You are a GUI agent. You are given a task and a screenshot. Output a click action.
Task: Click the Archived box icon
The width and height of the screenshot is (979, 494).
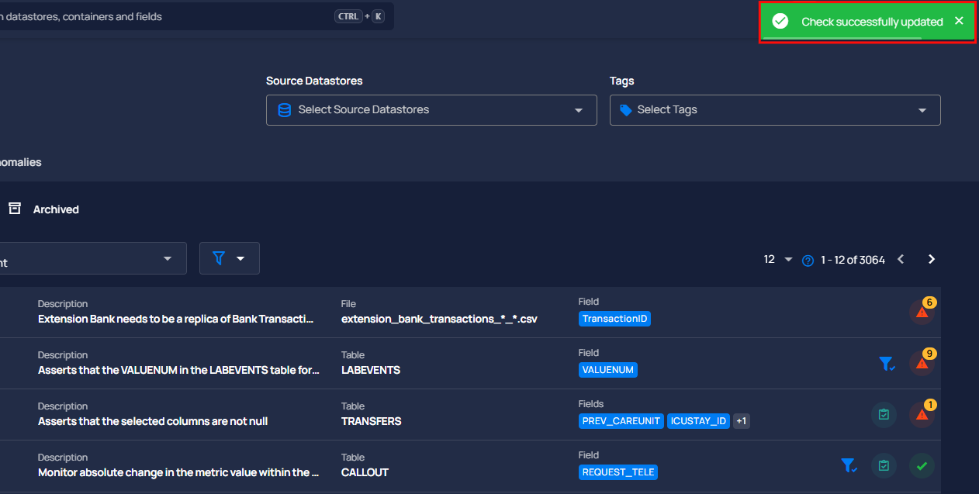(x=15, y=209)
